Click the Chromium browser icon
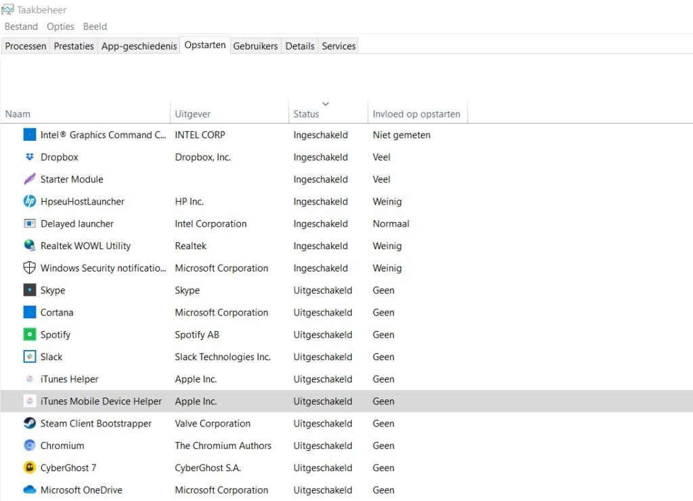Viewport: 693px width, 501px height. pyautogui.click(x=30, y=445)
